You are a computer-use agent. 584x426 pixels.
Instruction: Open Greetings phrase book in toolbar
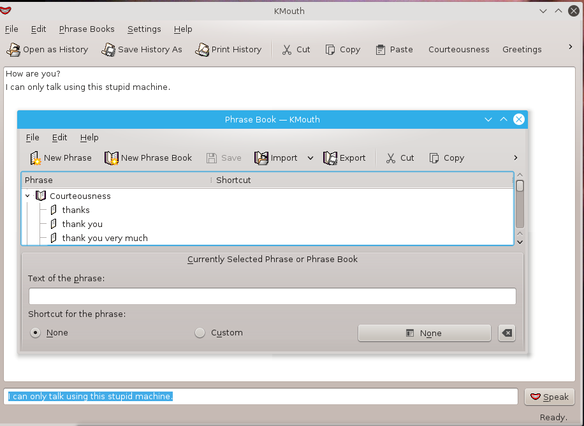coord(522,50)
